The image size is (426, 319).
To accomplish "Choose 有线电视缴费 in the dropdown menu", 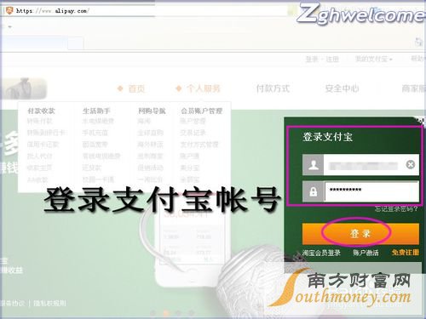I will point(101,156).
